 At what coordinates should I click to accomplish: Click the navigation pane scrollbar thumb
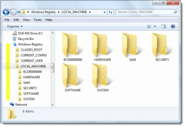(53, 68)
